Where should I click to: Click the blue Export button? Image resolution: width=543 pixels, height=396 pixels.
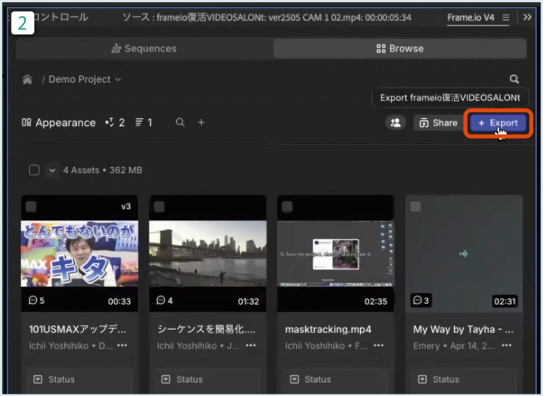point(497,123)
